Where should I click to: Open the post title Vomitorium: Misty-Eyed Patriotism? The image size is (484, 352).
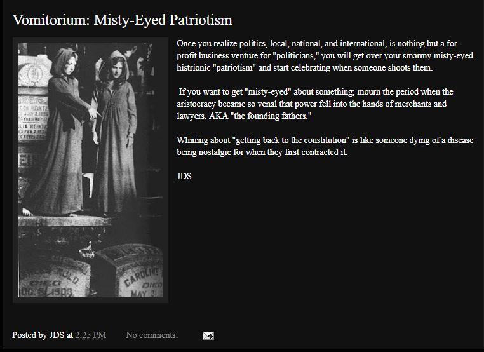[122, 20]
